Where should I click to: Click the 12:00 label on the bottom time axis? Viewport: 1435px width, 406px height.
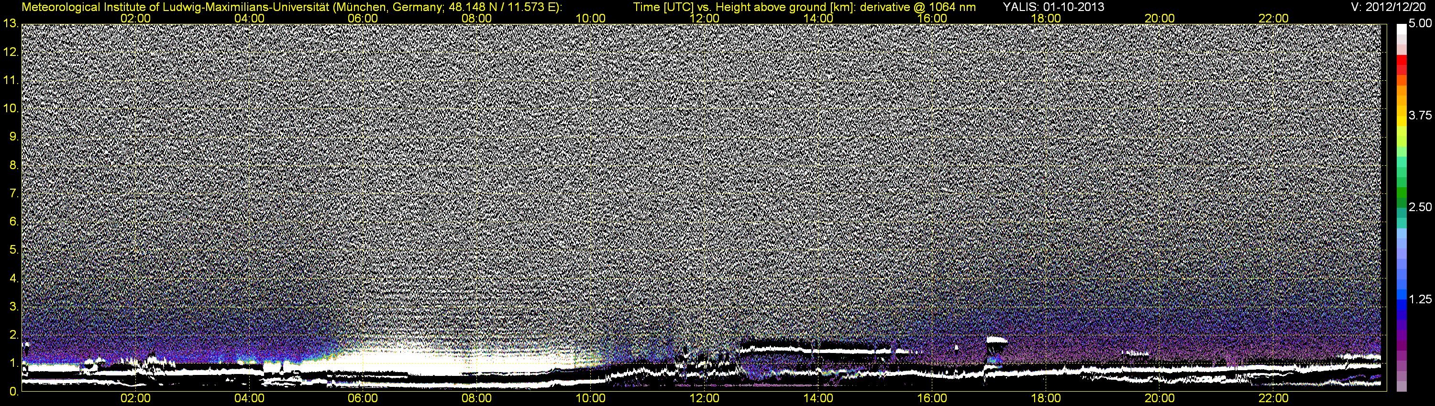tap(705, 398)
